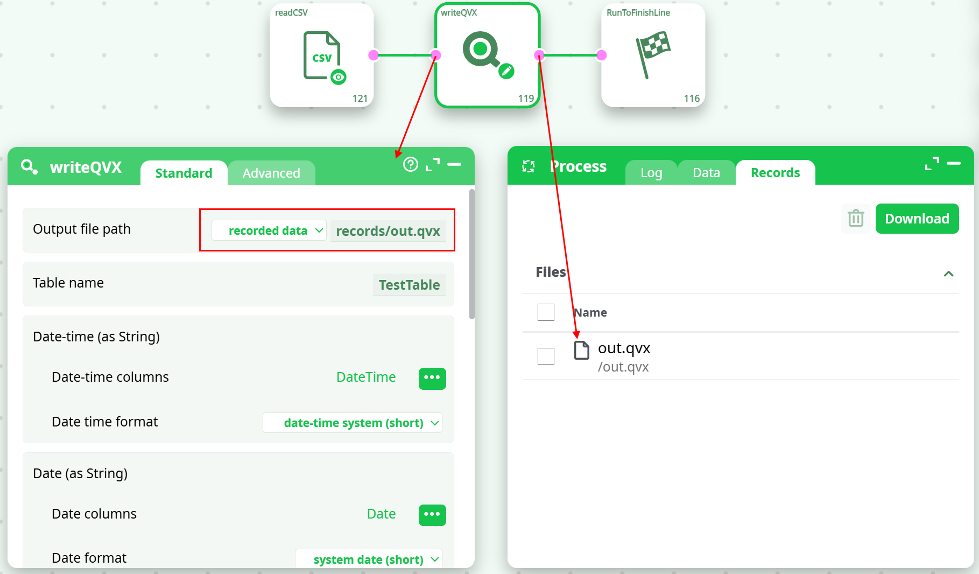This screenshot has height=574, width=979.
Task: Open the Date format dropdown
Action: pos(369,559)
